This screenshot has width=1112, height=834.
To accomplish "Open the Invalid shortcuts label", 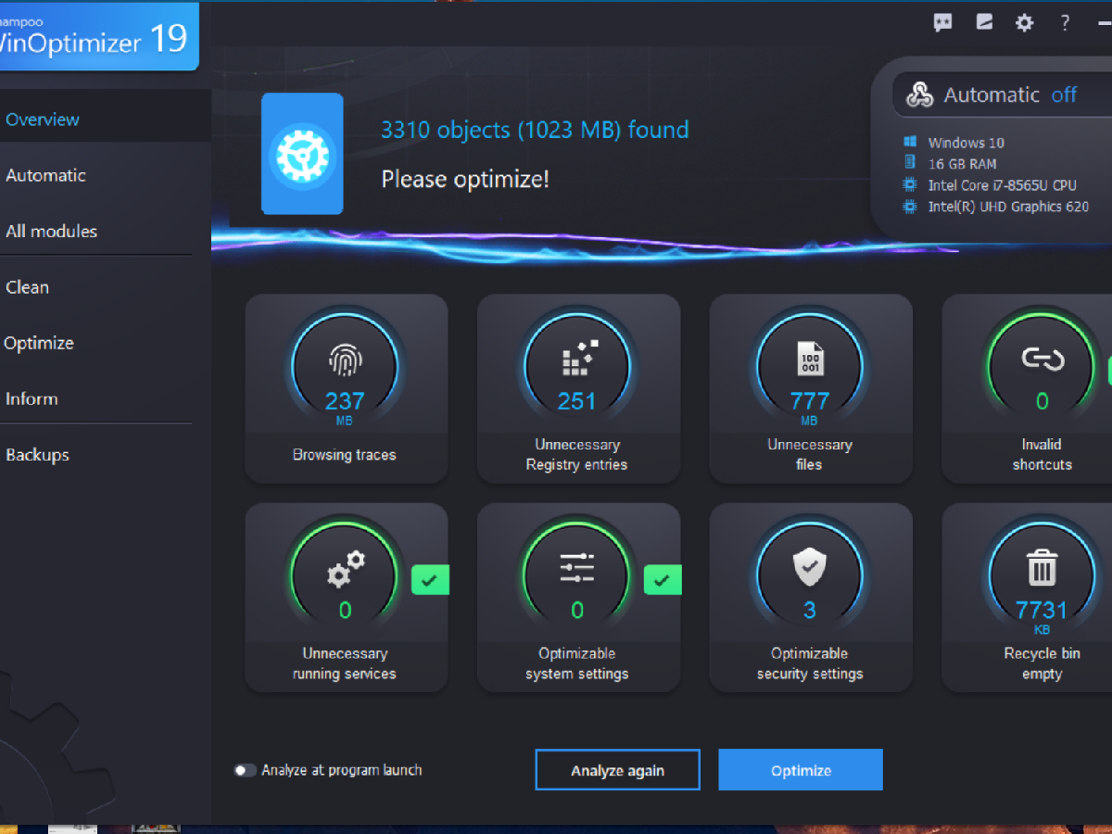I will point(1042,455).
